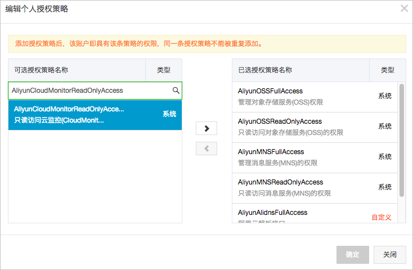
Task: Click the 自定义 type label
Action: [381, 217]
